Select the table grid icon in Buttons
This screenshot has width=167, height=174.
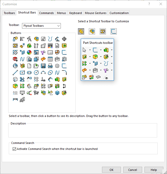tap(50, 59)
